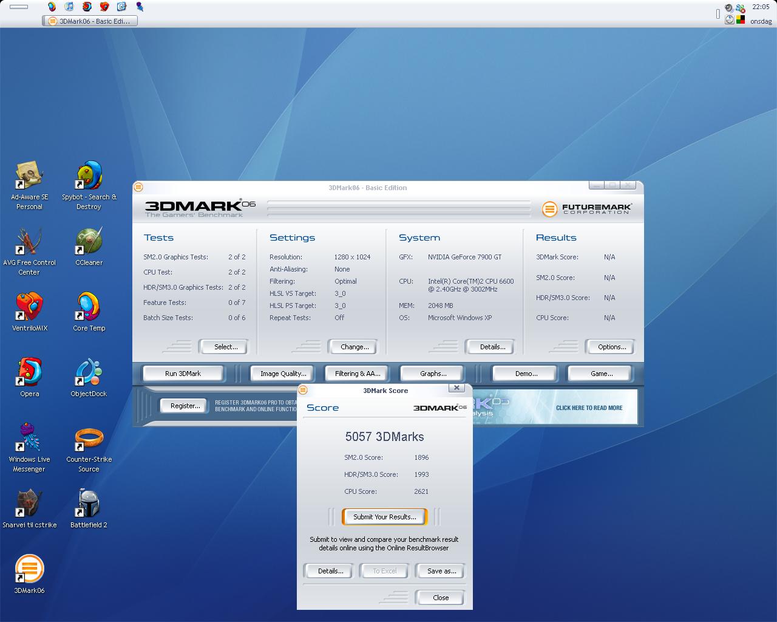
Task: Open Spybot - Search & Destroy shortcut
Action: pyautogui.click(x=89, y=185)
